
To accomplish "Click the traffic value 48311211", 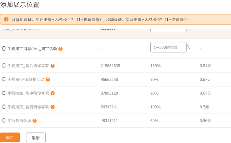I will pos(109,121).
